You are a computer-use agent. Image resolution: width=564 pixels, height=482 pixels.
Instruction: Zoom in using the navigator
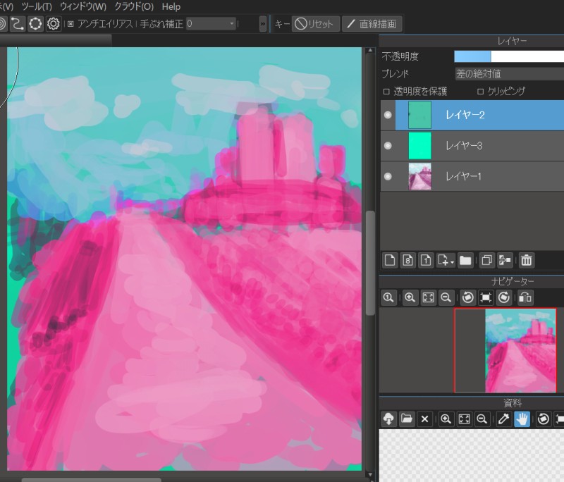410,297
